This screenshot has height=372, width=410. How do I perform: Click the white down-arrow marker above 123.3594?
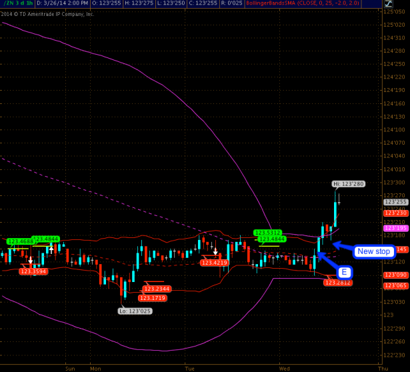pos(30,260)
